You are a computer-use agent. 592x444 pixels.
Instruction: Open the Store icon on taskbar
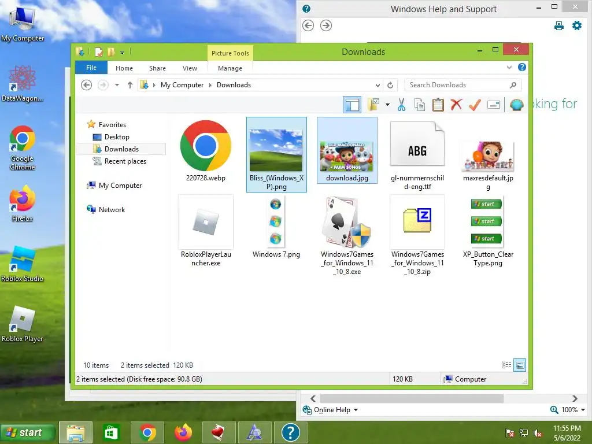[111, 432]
